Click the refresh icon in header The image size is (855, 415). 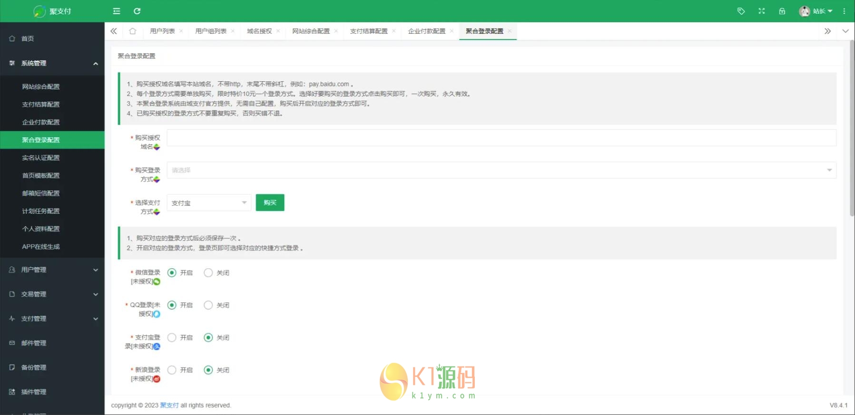point(137,11)
